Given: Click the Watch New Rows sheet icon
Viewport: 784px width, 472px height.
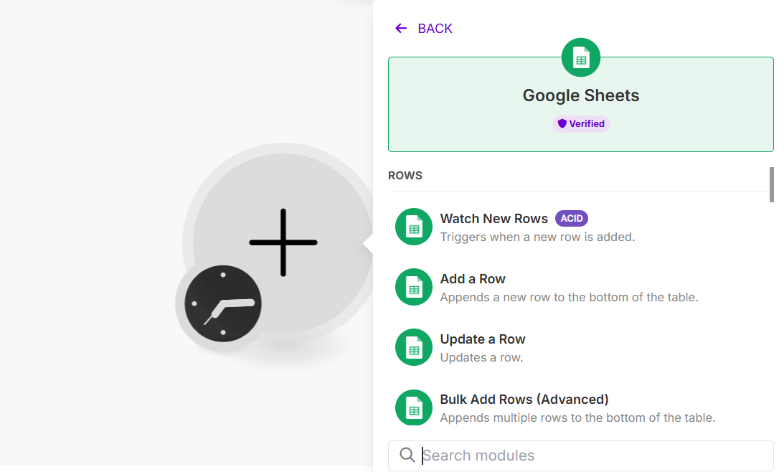Looking at the screenshot, I should coord(413,227).
